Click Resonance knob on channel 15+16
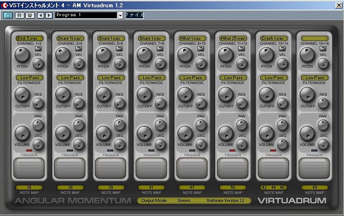The height and width of the screenshot is (216, 344). tap(323, 103)
